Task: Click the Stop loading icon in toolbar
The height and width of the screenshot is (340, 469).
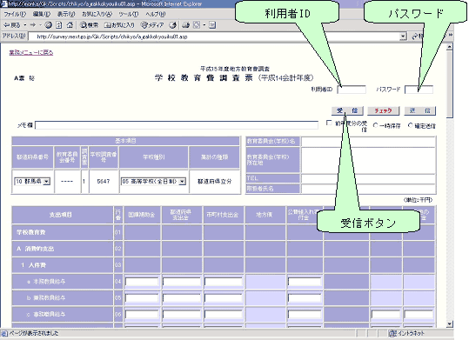Action: [49, 25]
